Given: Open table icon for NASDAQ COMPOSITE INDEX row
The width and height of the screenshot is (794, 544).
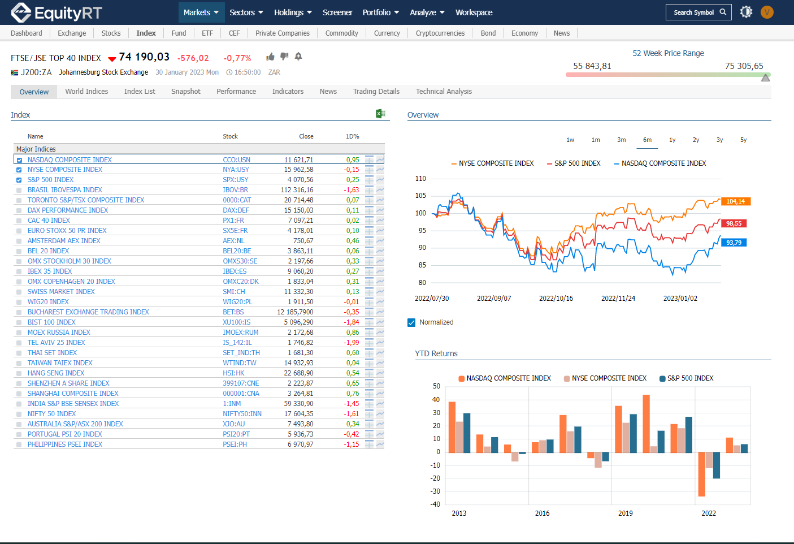Looking at the screenshot, I should click(x=370, y=159).
